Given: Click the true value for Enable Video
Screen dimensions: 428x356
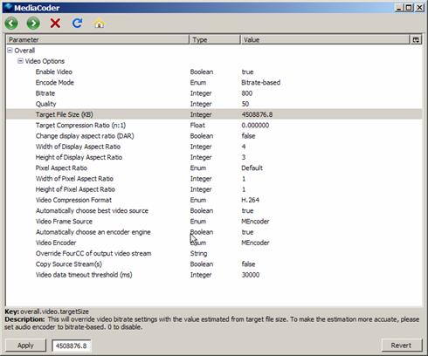Looking at the screenshot, I should pos(247,72).
